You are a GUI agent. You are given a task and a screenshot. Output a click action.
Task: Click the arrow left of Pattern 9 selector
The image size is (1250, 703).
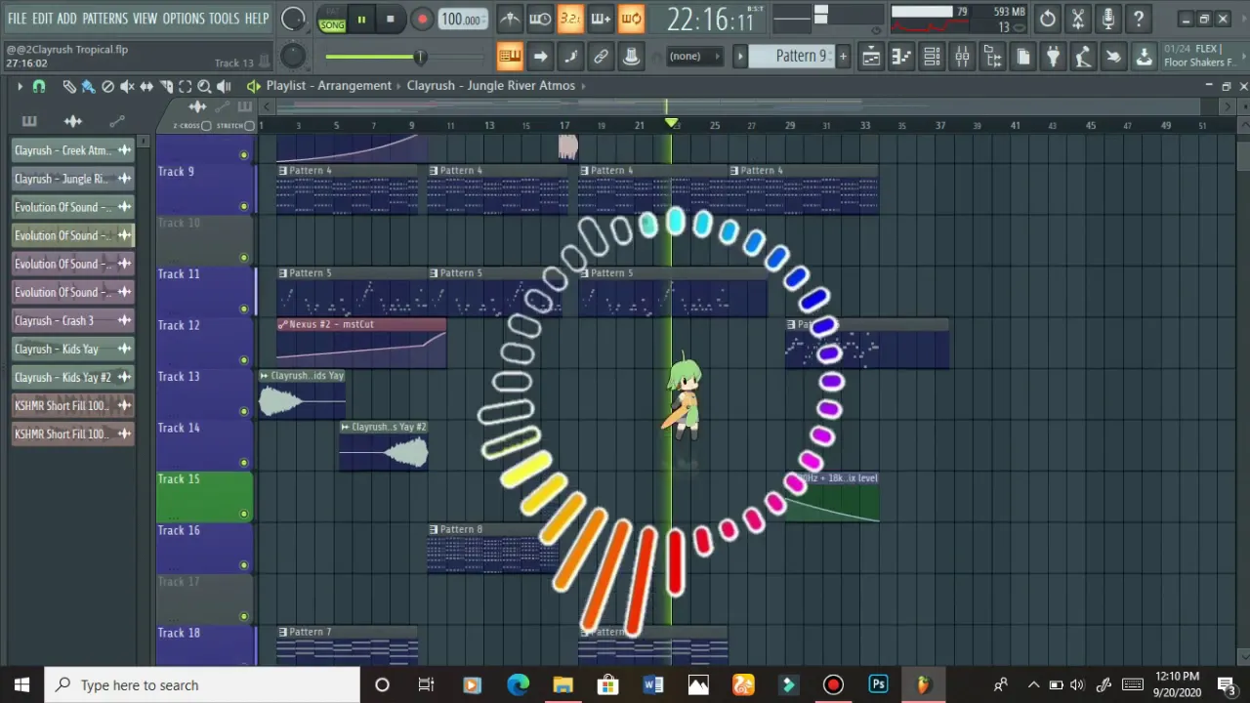tap(740, 57)
